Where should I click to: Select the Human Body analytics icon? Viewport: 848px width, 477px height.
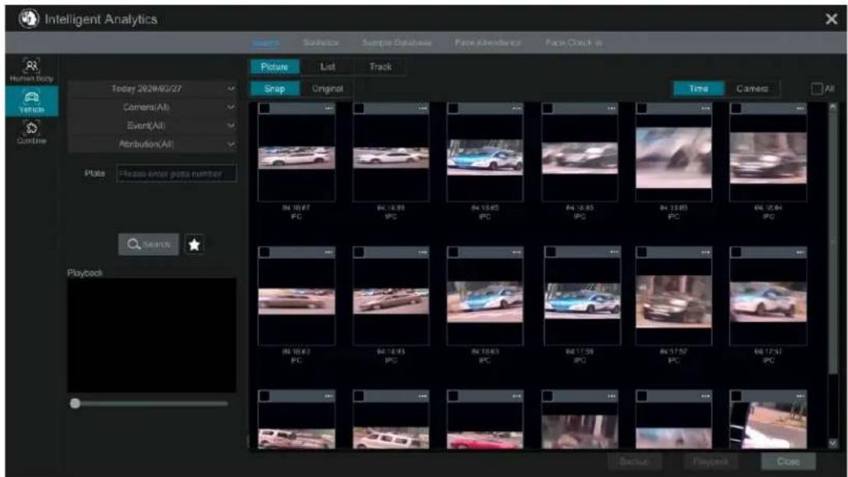point(31,69)
